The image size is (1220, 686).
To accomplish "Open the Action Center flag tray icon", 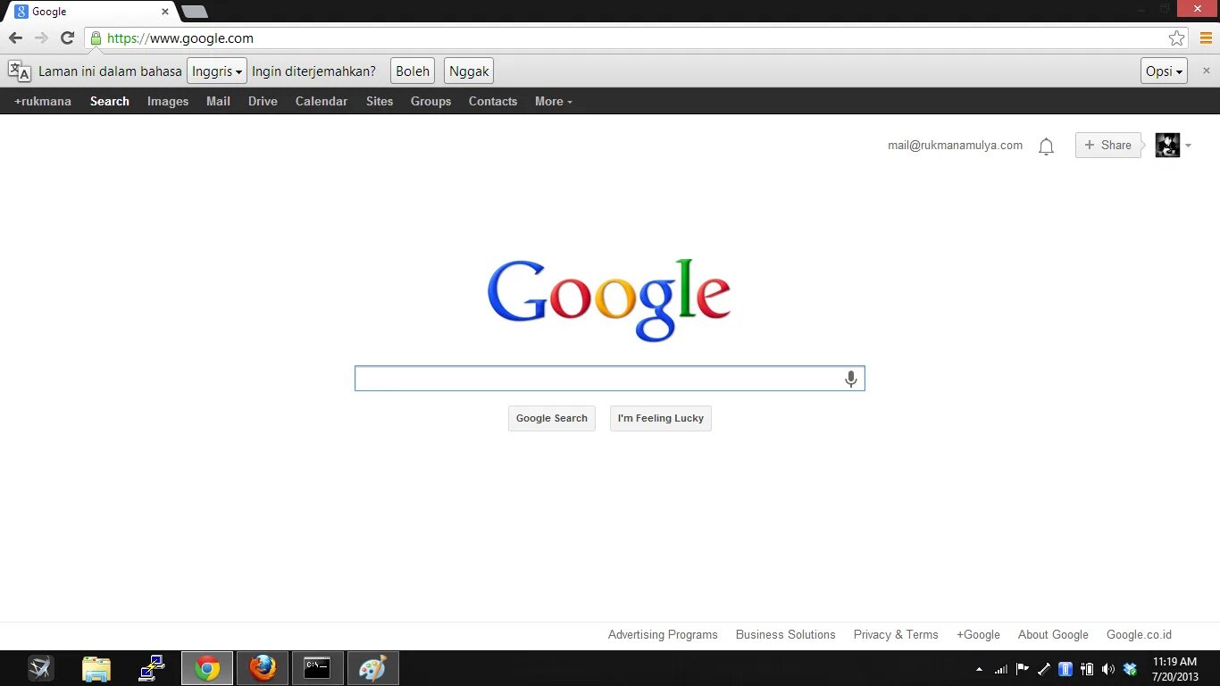I will [1023, 669].
